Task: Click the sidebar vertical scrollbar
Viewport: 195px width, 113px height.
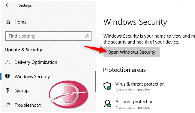Action: [x=95, y=81]
